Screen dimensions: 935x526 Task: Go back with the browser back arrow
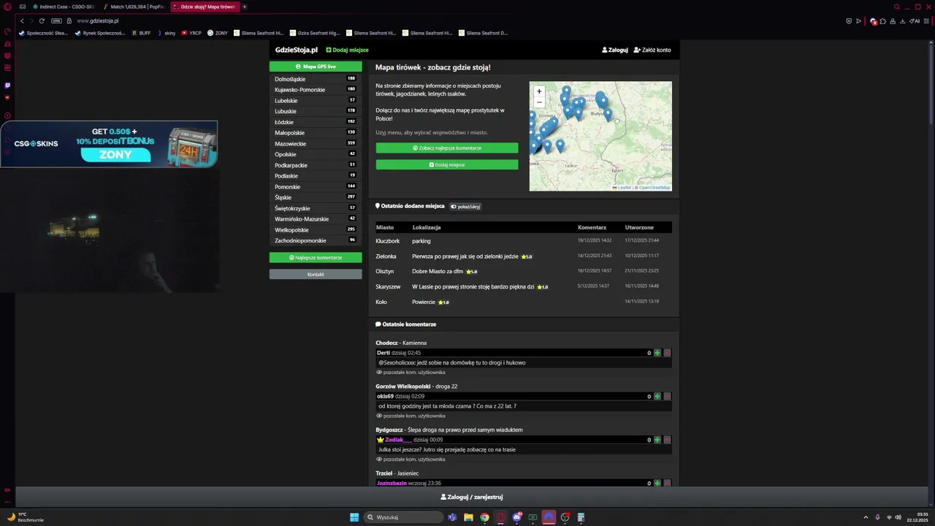coord(23,21)
